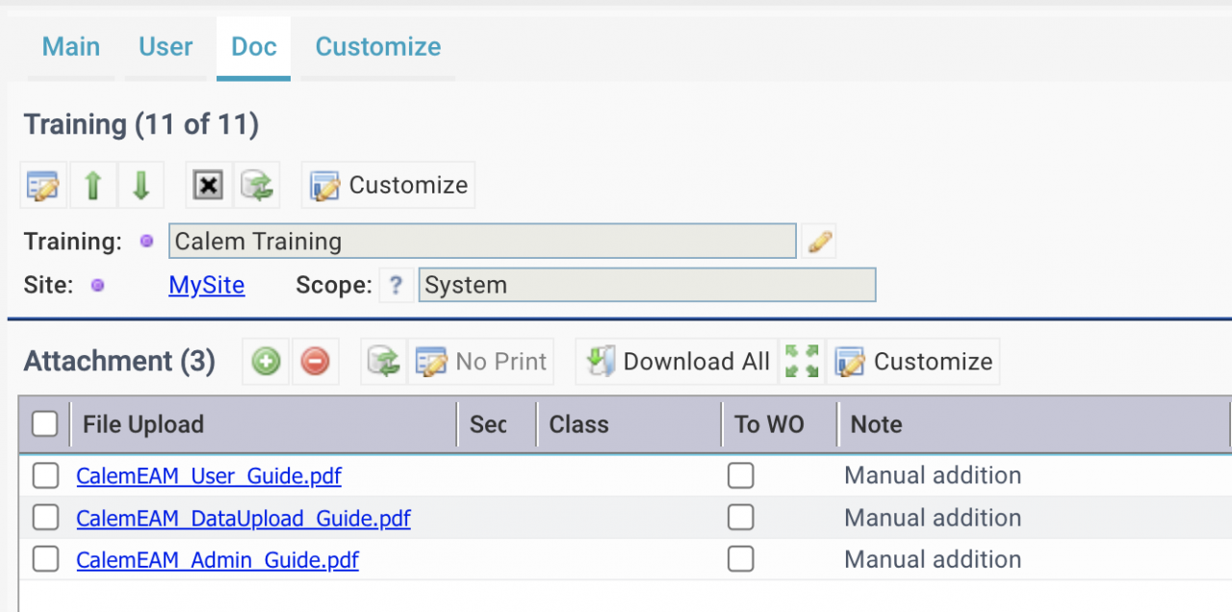Expand attachment list with green arrows icon

pyautogui.click(x=802, y=362)
